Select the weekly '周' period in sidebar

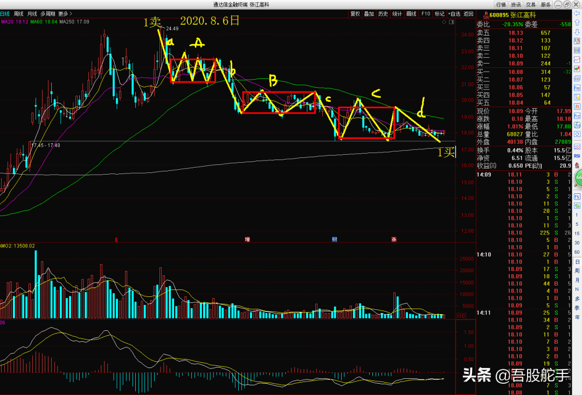pyautogui.click(x=577, y=271)
